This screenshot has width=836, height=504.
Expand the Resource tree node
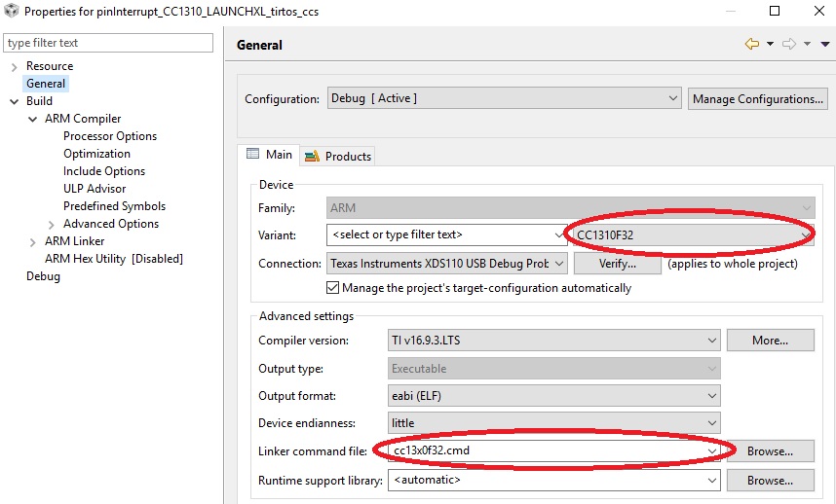coord(15,66)
